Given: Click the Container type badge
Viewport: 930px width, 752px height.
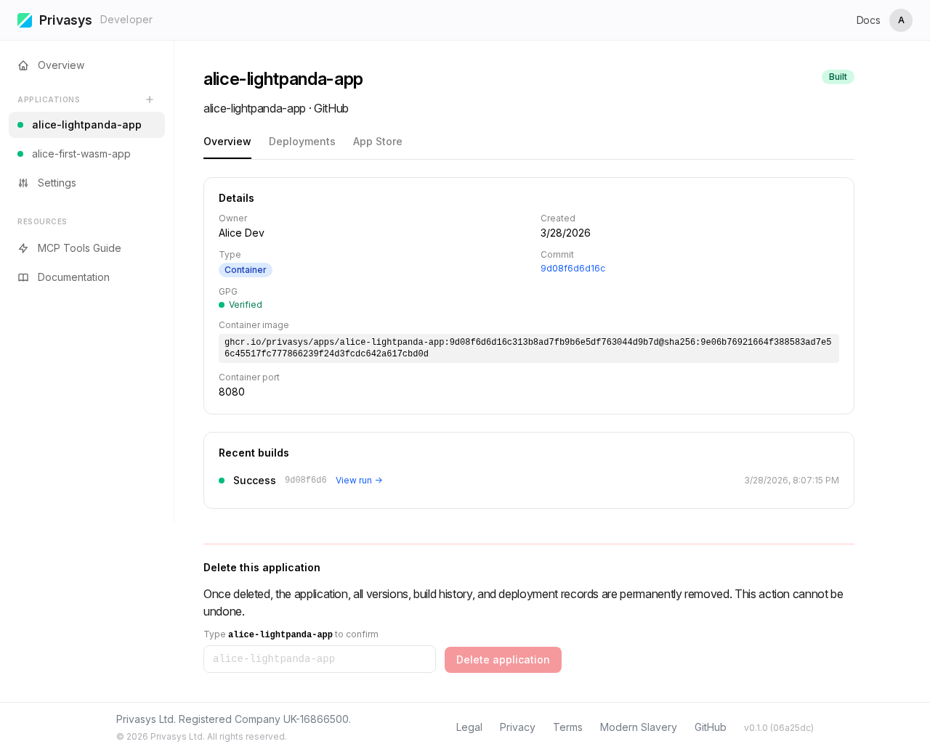Looking at the screenshot, I should click(246, 270).
